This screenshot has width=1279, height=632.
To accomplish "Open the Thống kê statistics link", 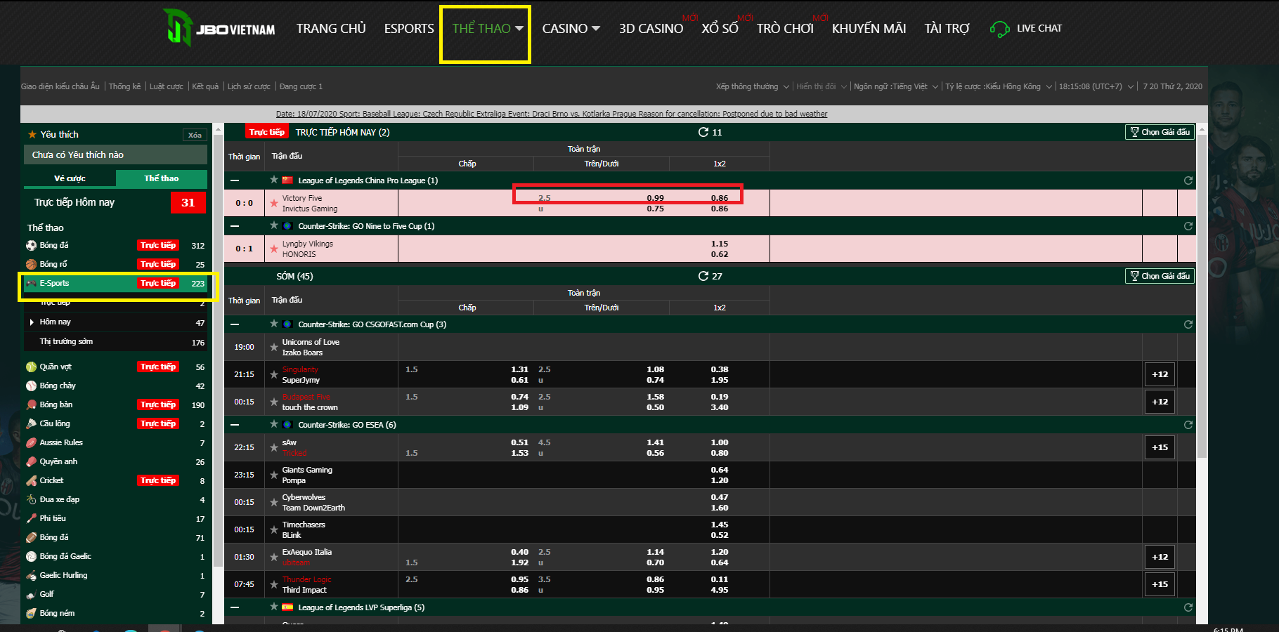I will (x=124, y=86).
